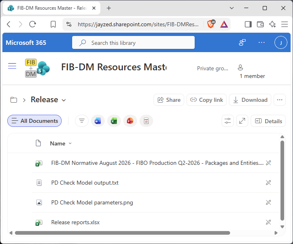Click the horizontal scrollbar thumb of the file list
The image size is (293, 244).
pyautogui.click(x=123, y=233)
